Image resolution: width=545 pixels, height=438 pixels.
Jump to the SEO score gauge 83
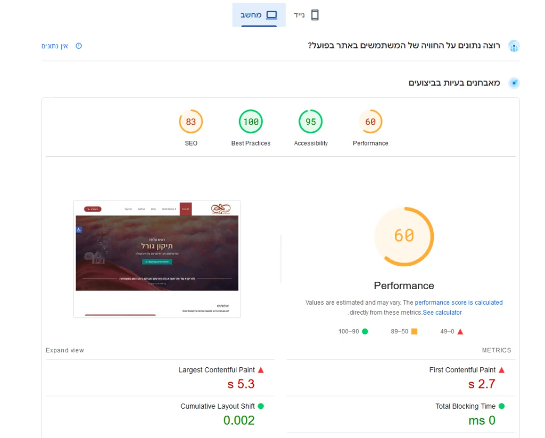tap(191, 122)
